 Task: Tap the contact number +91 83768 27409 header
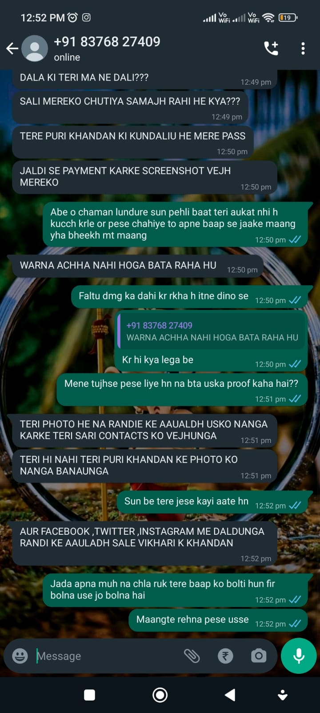click(x=107, y=42)
